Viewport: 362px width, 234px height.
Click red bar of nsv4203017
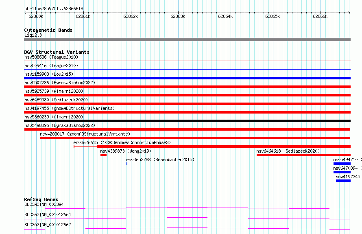pyautogui.click(x=195, y=138)
